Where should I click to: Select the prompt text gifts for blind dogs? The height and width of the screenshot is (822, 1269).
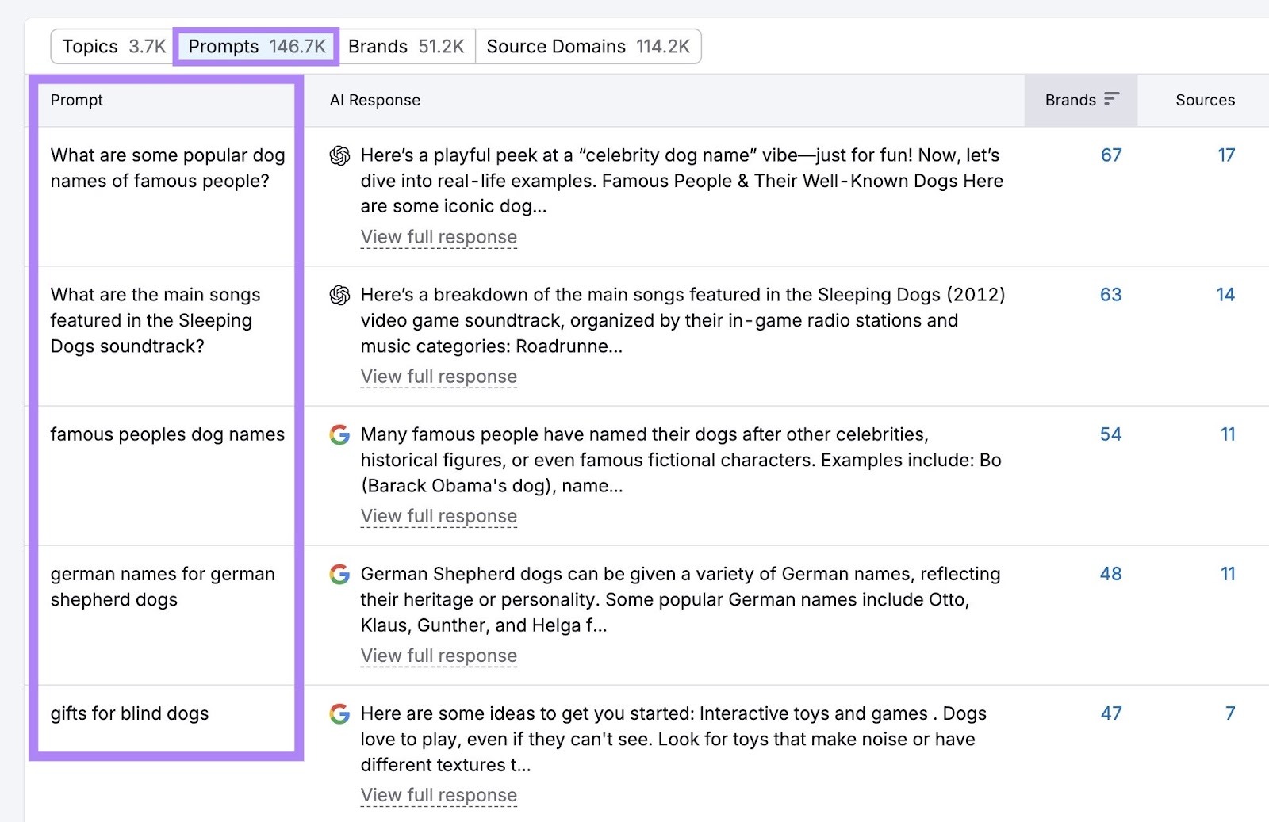[129, 713]
